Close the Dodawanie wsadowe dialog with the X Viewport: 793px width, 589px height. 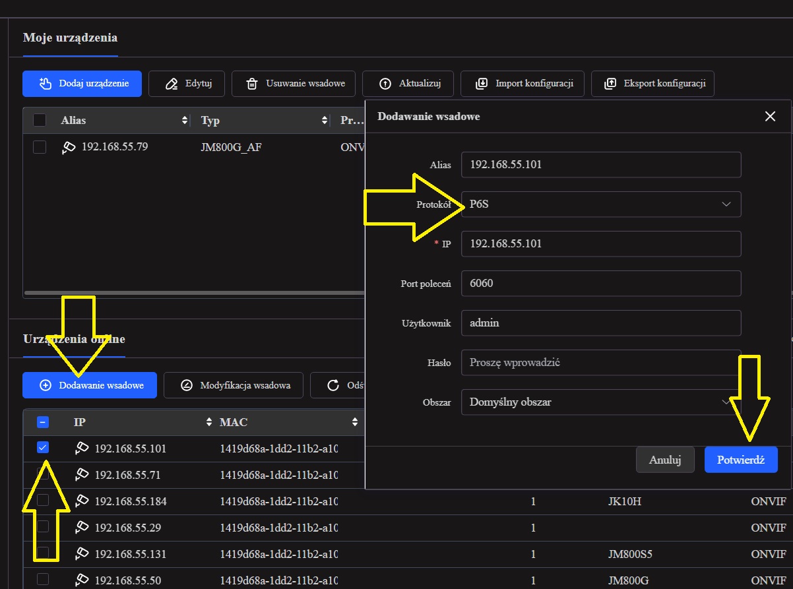coord(770,116)
